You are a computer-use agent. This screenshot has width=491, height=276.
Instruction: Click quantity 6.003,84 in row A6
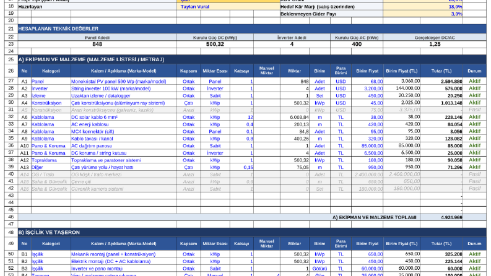(x=295, y=117)
